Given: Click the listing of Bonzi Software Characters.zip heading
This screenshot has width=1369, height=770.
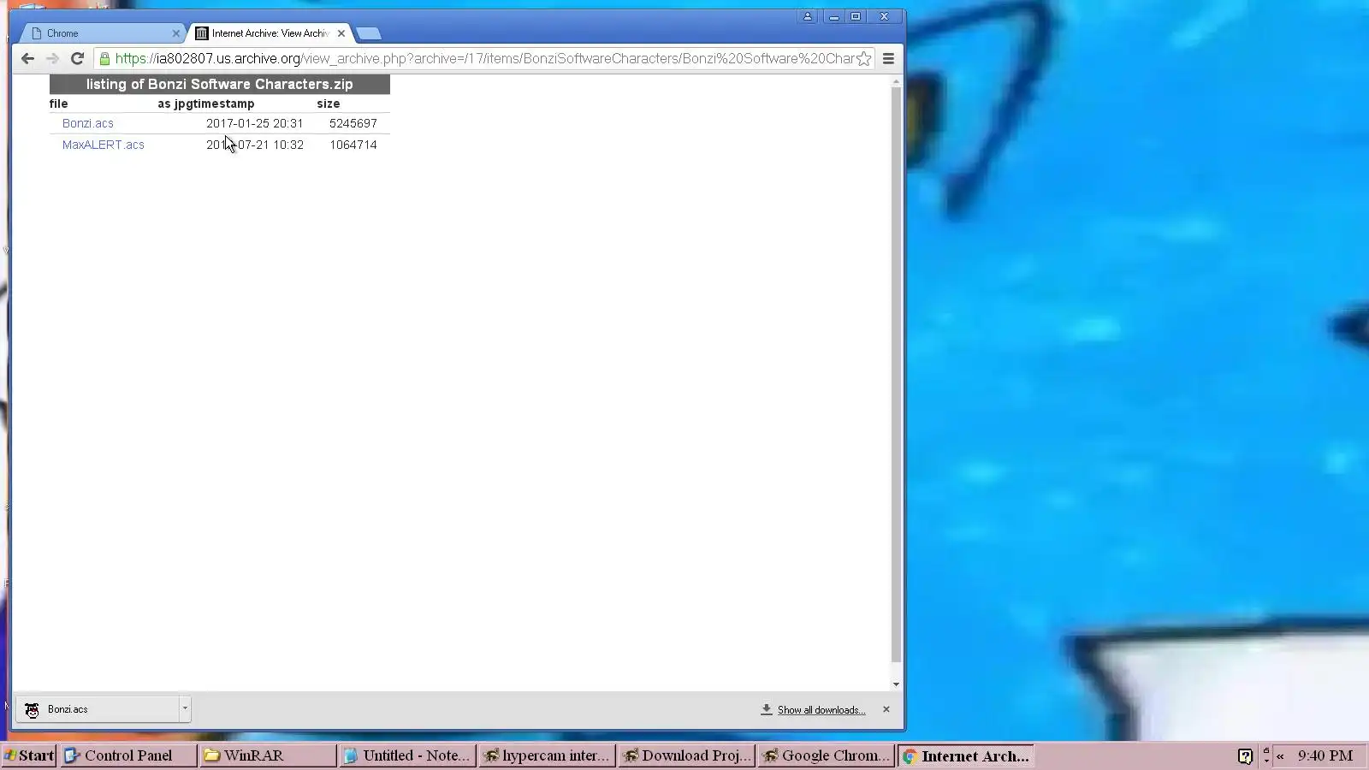Looking at the screenshot, I should pyautogui.click(x=219, y=84).
